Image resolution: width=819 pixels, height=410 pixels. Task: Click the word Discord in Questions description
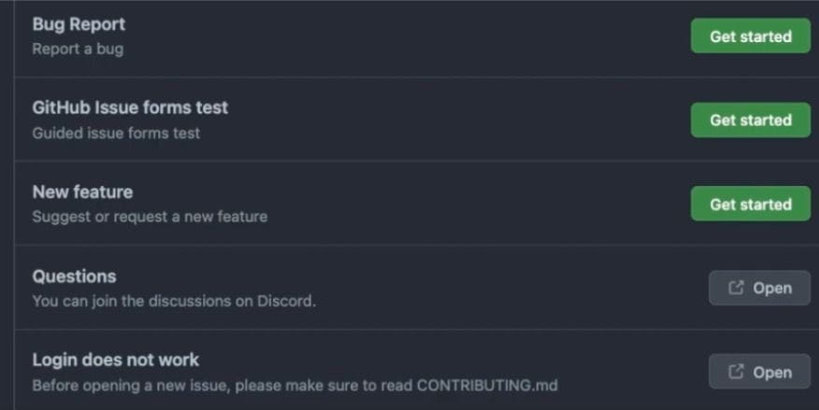[287, 302]
